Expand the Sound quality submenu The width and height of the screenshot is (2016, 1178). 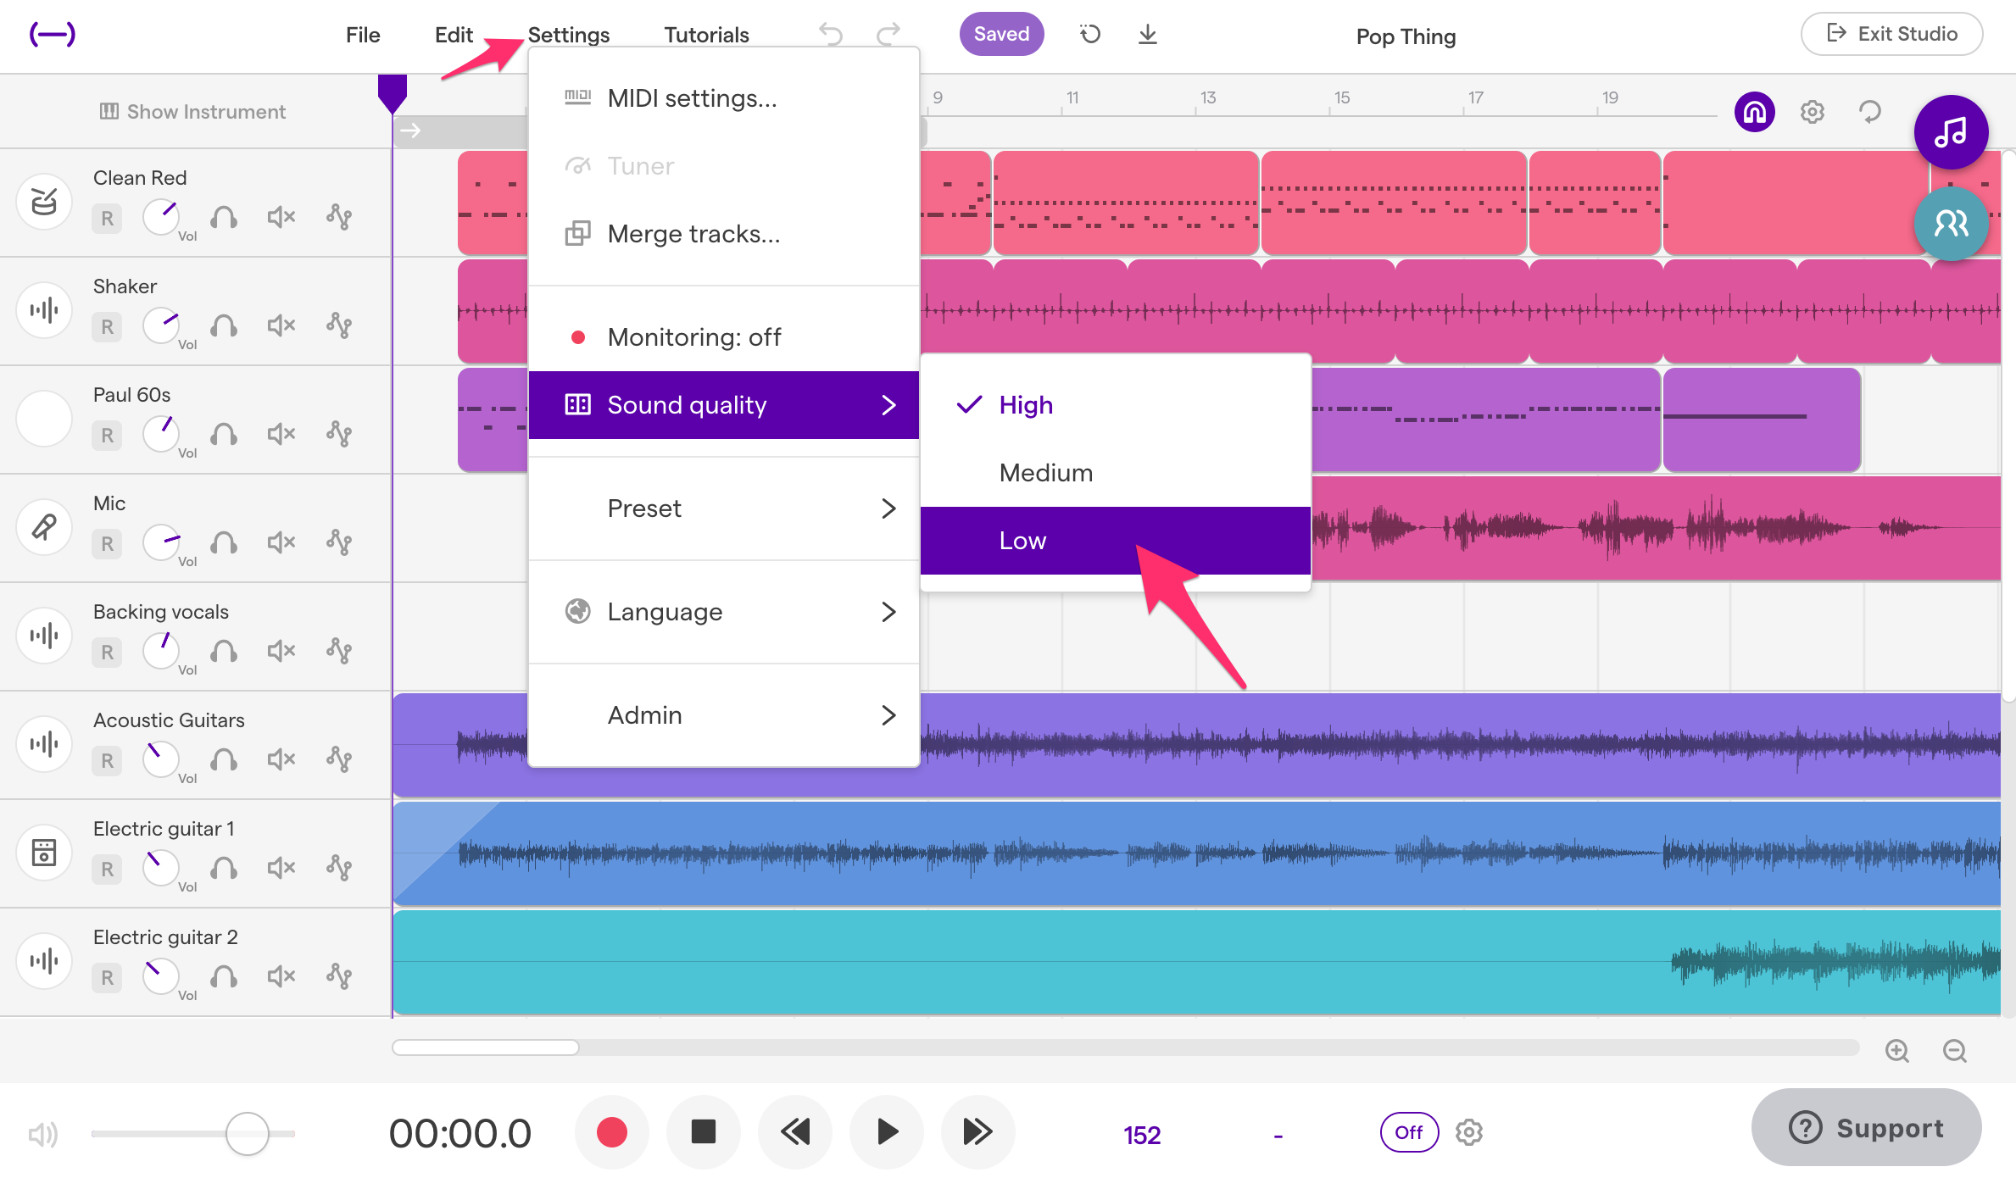pyautogui.click(x=724, y=405)
